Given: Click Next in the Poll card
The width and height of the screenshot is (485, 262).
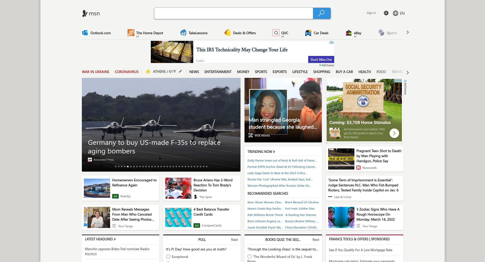Looking at the screenshot, I should 234,240.
